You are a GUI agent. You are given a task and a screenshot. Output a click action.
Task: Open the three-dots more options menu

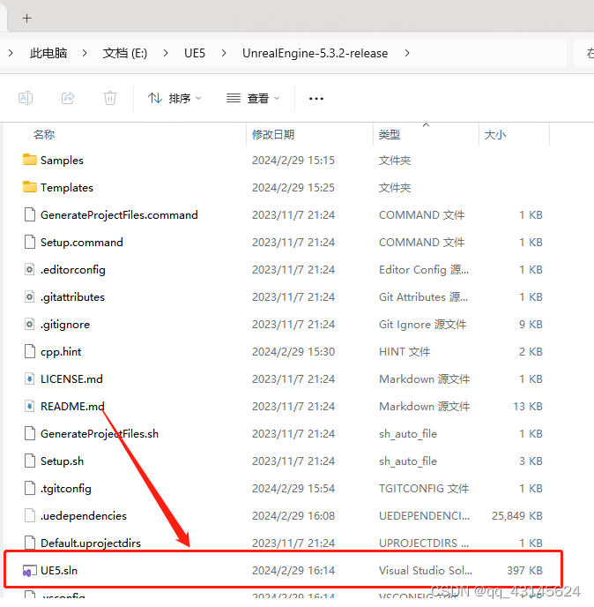[x=316, y=99]
